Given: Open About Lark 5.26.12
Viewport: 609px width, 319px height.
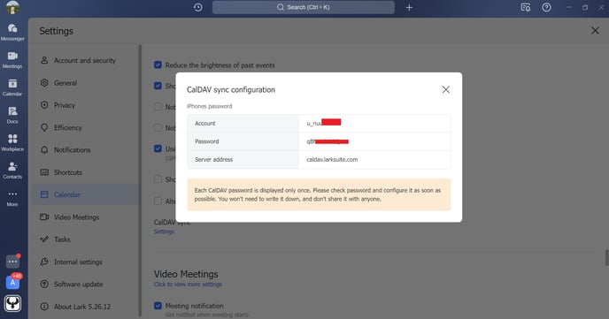Looking at the screenshot, I should 85,307.
